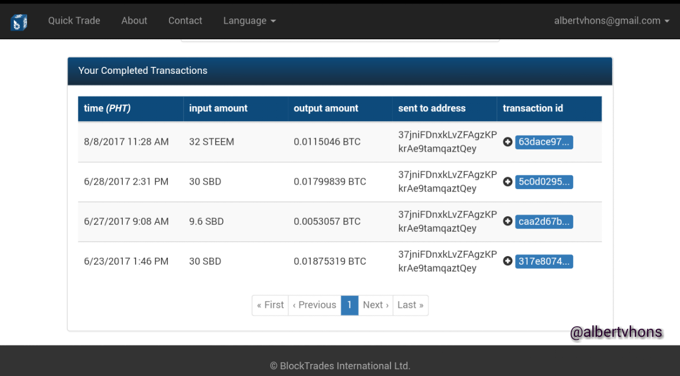Click the 6/28/2017 2:31 PM time cell
The image size is (680, 376).
point(126,182)
